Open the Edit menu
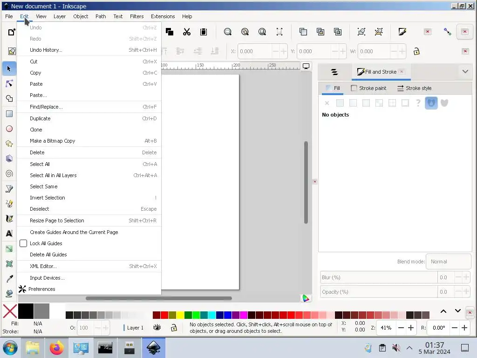Viewport: 477px width, 358px height. coord(24,16)
